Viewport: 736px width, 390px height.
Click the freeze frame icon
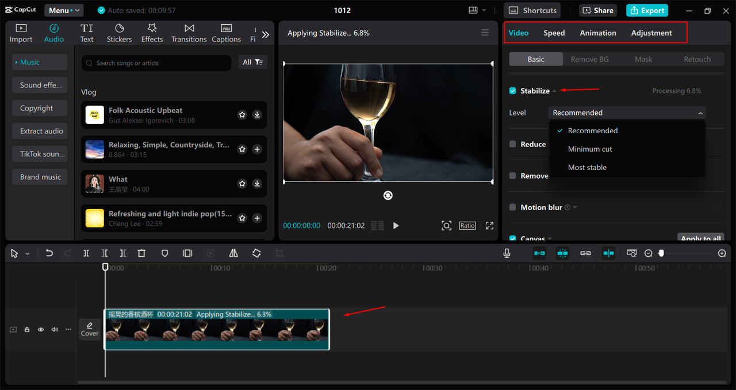point(187,253)
